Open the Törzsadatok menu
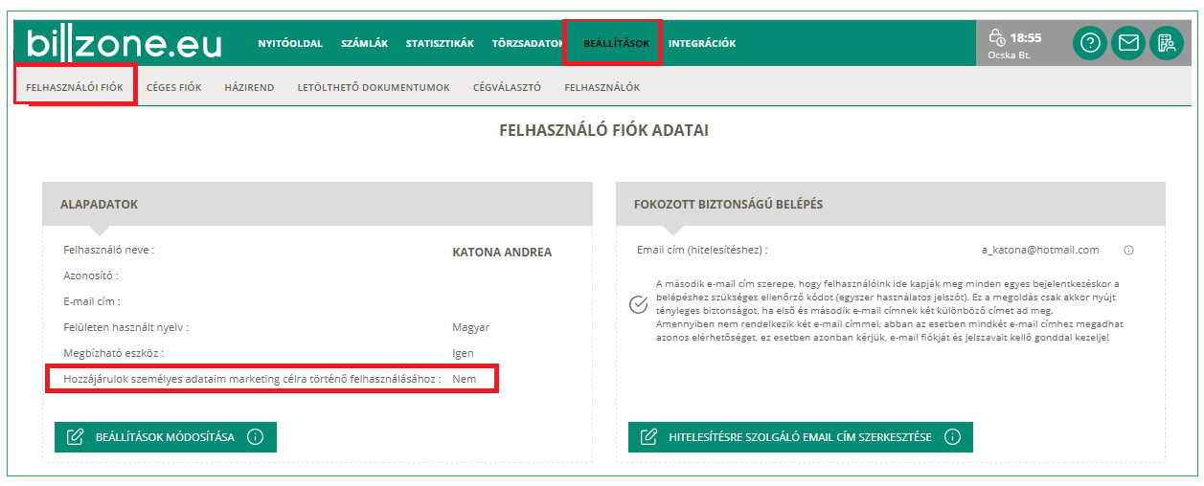The image size is (1204, 486). click(x=529, y=43)
